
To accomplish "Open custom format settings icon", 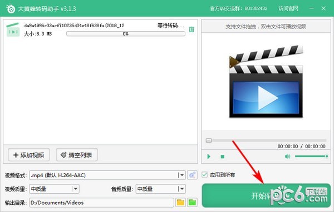I will 192,175.
